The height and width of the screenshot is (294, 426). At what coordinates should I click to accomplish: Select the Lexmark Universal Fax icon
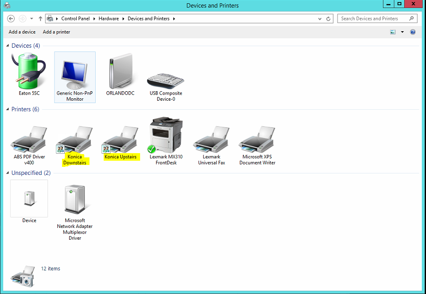212,139
